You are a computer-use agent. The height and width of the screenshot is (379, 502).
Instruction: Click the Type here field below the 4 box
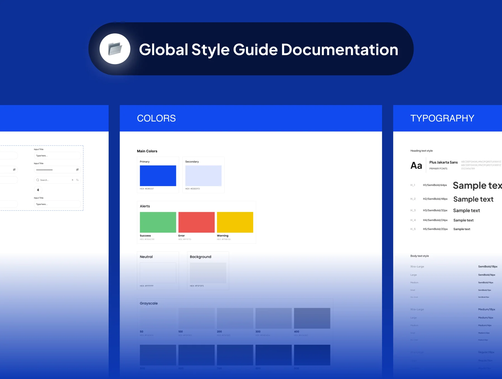tap(57, 204)
